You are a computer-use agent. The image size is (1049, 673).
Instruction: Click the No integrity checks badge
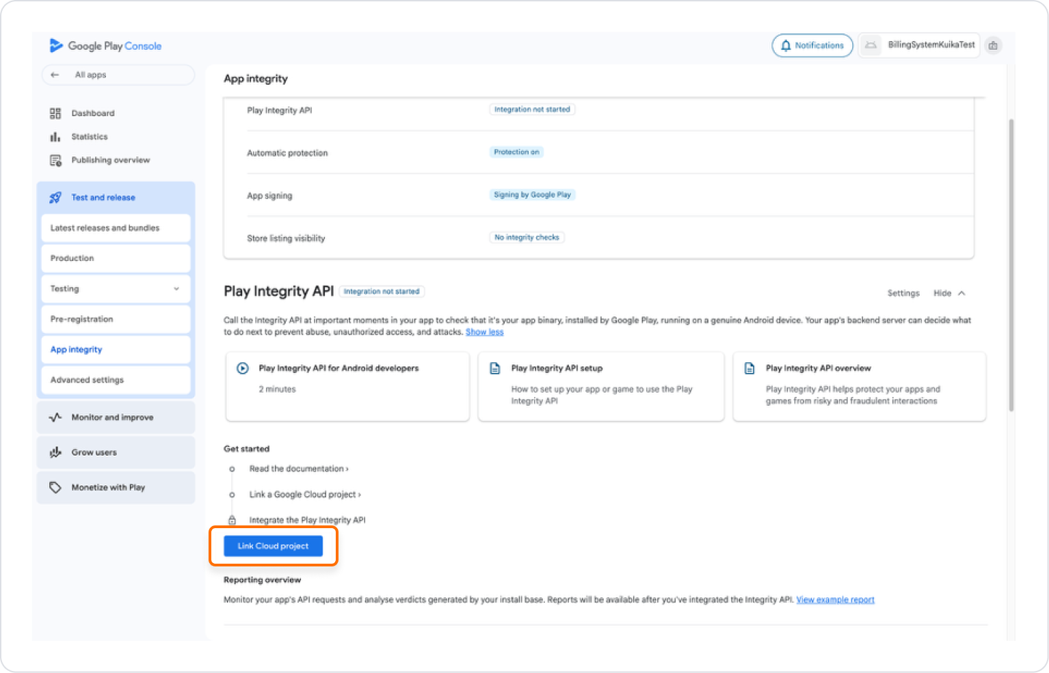[527, 238]
